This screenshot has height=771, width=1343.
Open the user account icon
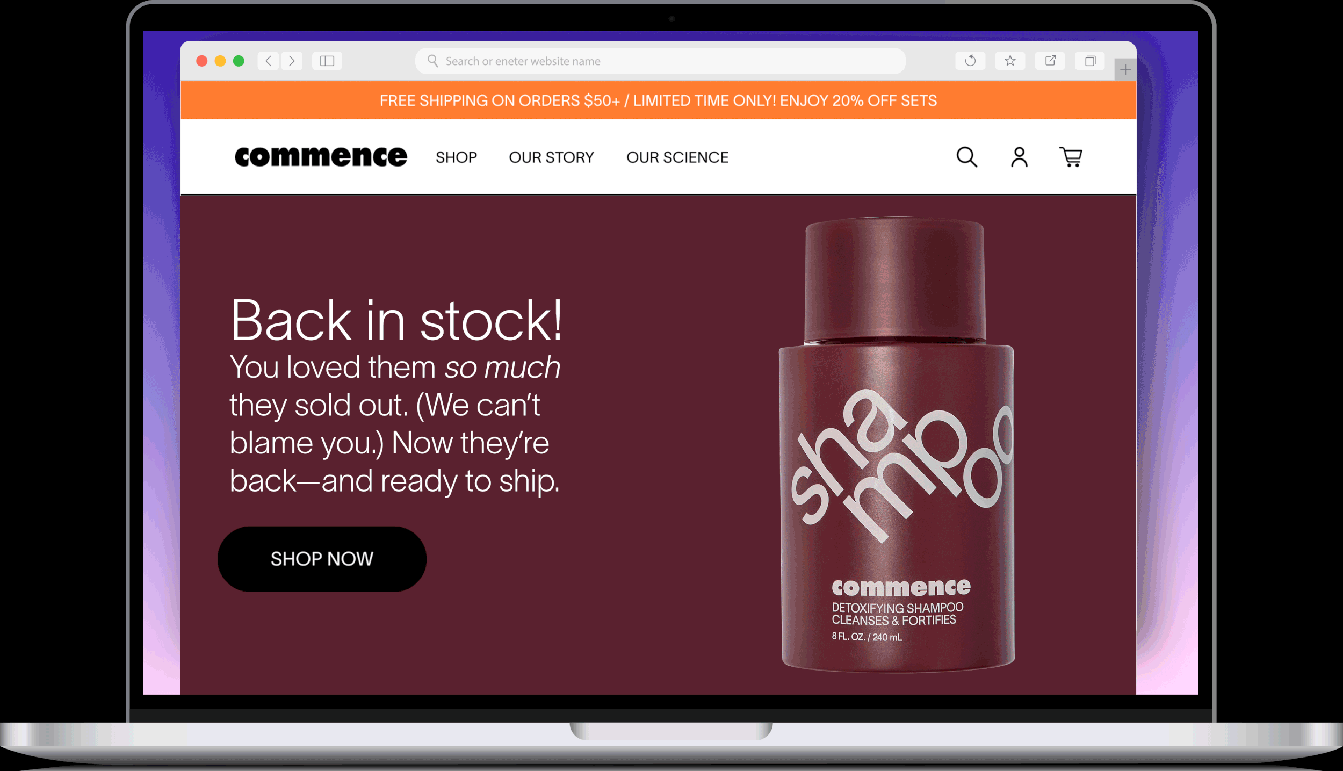coord(1019,157)
